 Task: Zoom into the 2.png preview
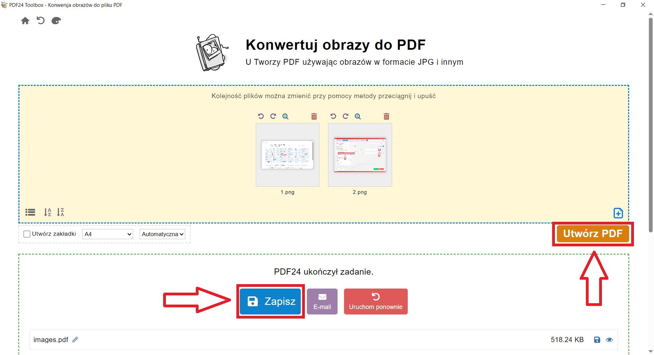point(358,117)
